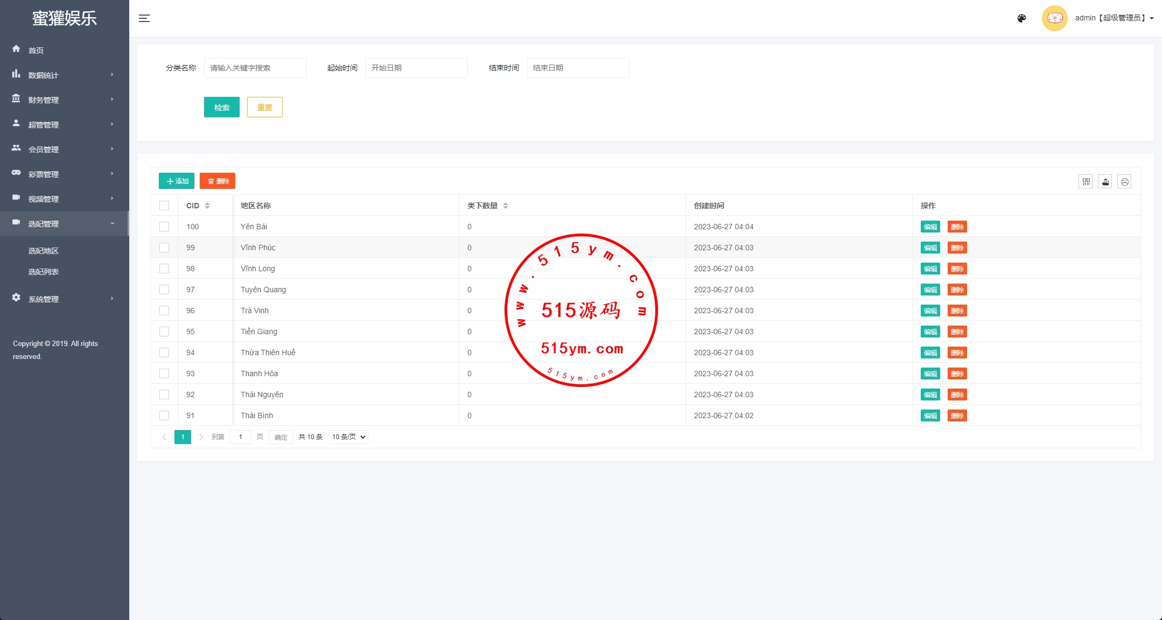Click the 添加 add button
Screen dimensions: 1162x620
pyautogui.click(x=177, y=181)
